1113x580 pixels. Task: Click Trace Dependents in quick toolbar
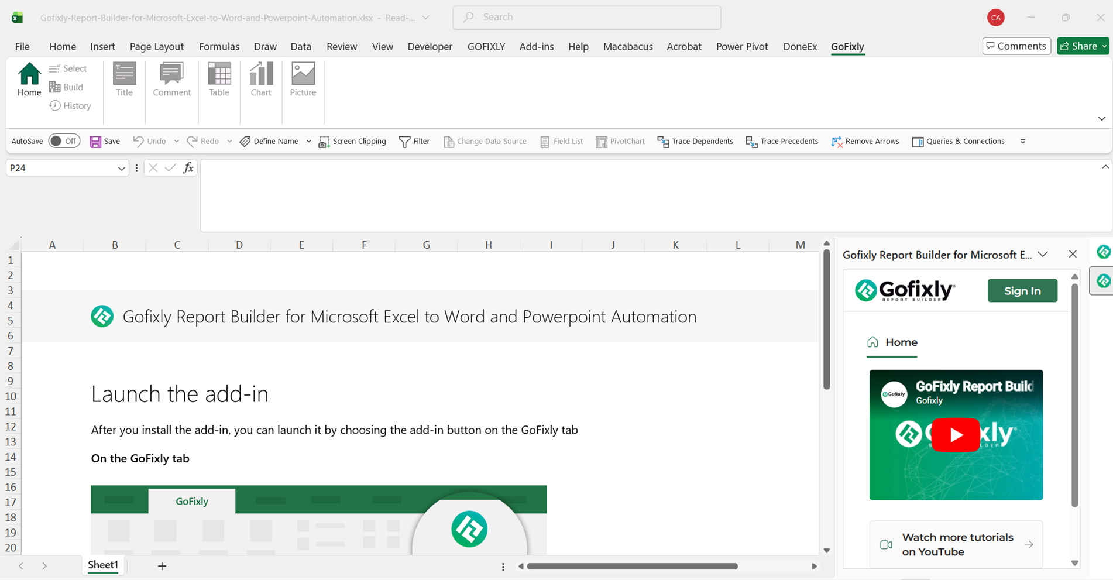(x=695, y=142)
